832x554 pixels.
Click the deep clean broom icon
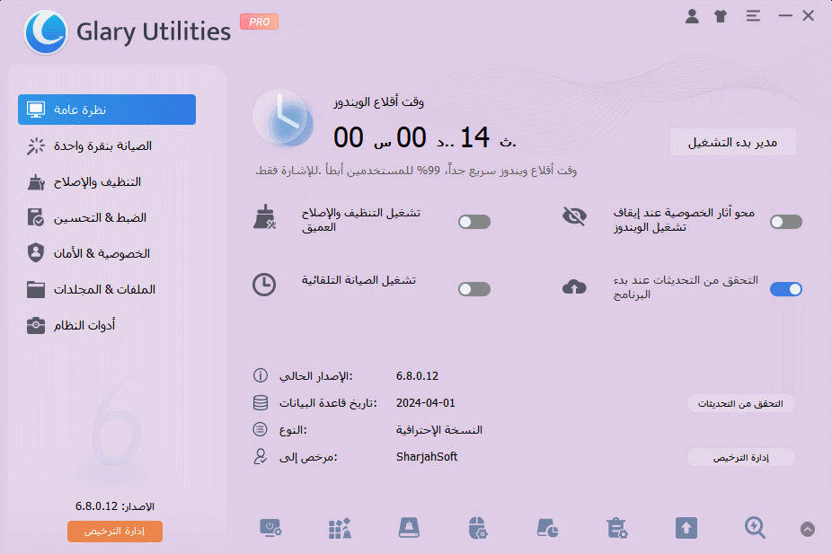(x=264, y=217)
